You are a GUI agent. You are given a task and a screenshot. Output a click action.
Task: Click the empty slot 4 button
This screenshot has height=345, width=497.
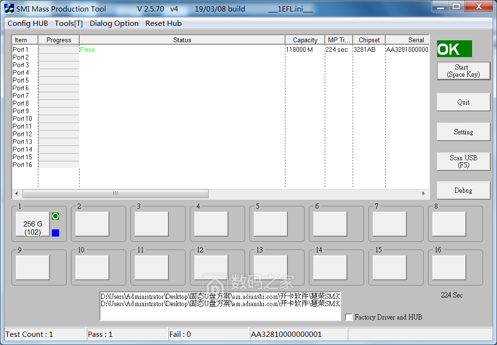211,224
